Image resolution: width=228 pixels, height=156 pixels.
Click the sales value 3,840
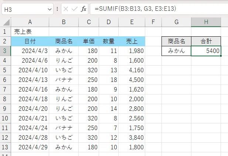[x=132, y=137]
